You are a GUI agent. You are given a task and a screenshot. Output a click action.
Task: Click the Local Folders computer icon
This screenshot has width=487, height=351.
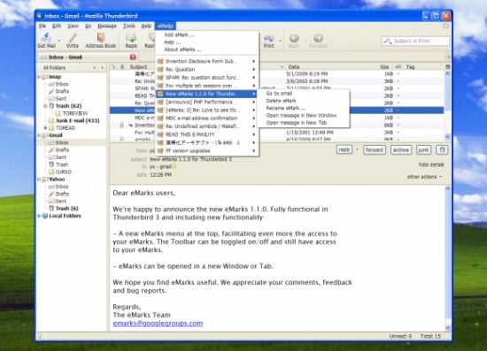tap(45, 216)
